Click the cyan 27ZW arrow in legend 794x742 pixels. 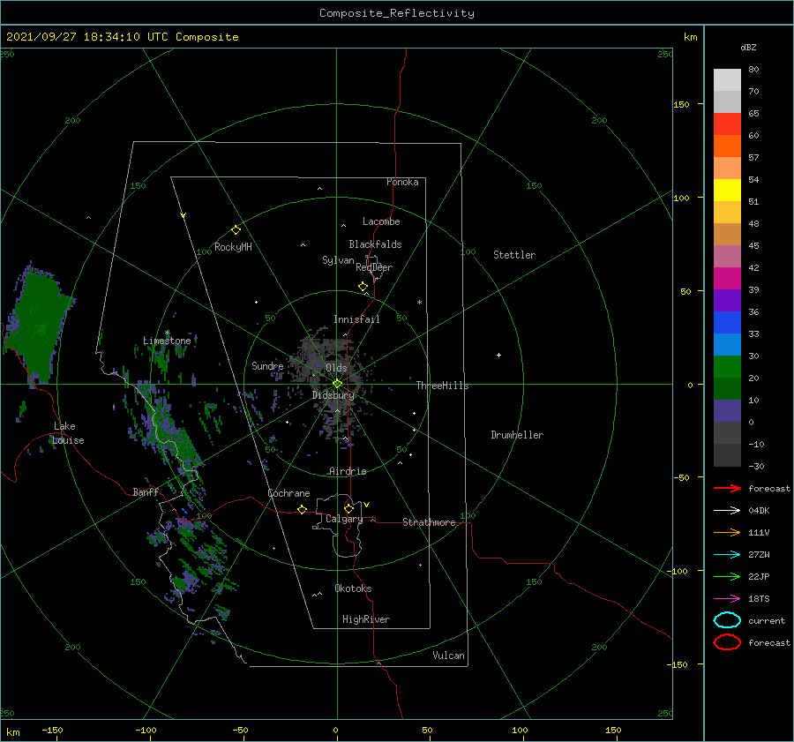(x=727, y=555)
